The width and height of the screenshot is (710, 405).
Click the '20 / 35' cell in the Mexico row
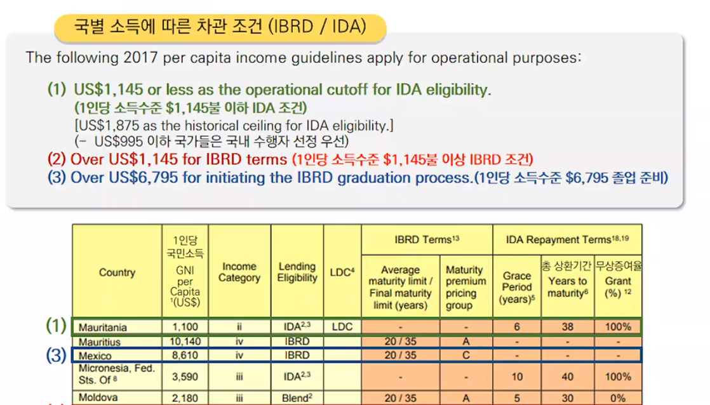pos(400,355)
